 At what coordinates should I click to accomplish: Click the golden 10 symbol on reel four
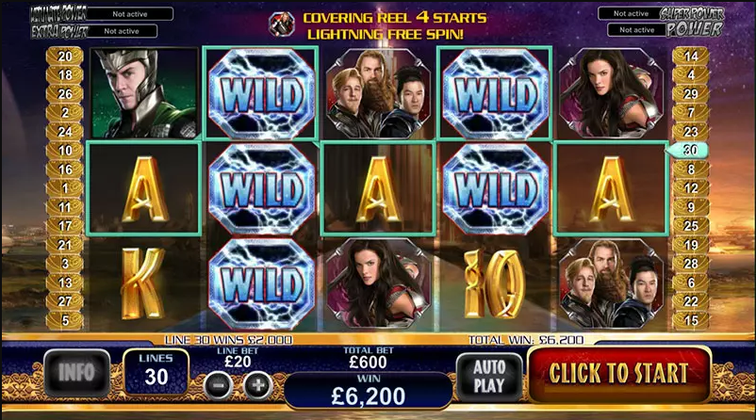point(495,284)
